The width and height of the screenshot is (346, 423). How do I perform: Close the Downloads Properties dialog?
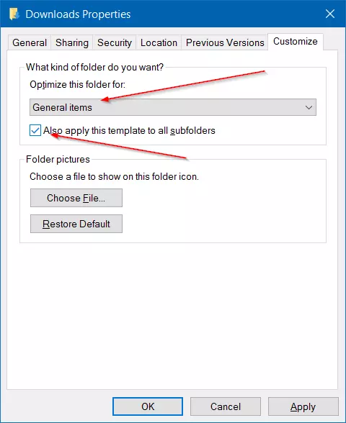330,14
